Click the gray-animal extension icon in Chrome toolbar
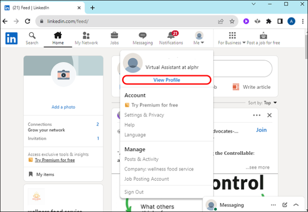The image size is (308, 212). coord(257,21)
